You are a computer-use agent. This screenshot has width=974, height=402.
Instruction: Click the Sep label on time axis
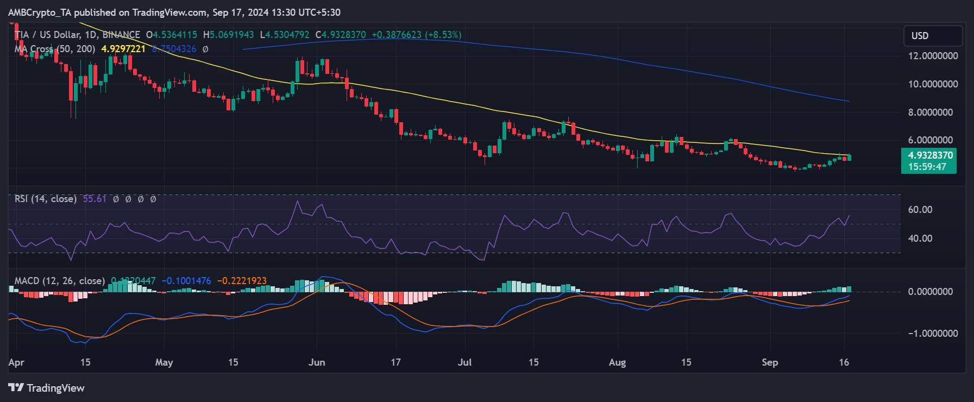(770, 362)
